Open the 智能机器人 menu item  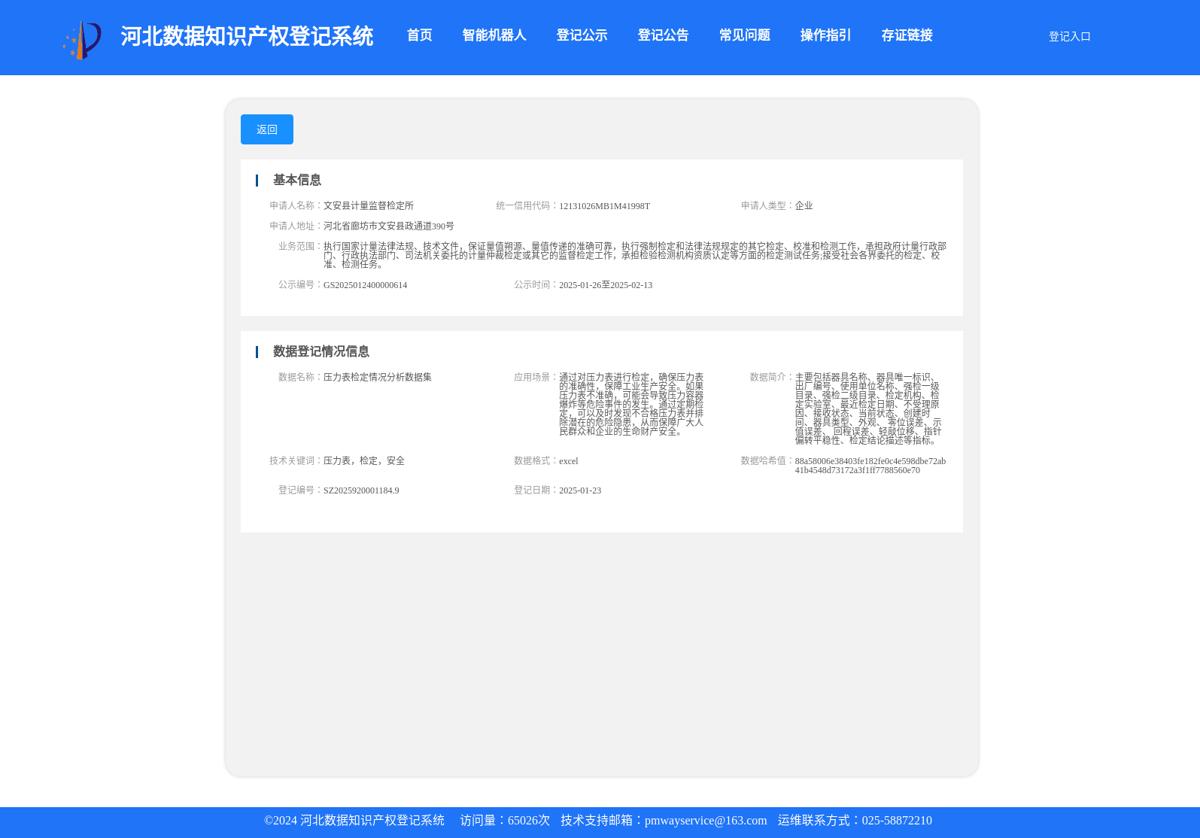[x=494, y=35]
